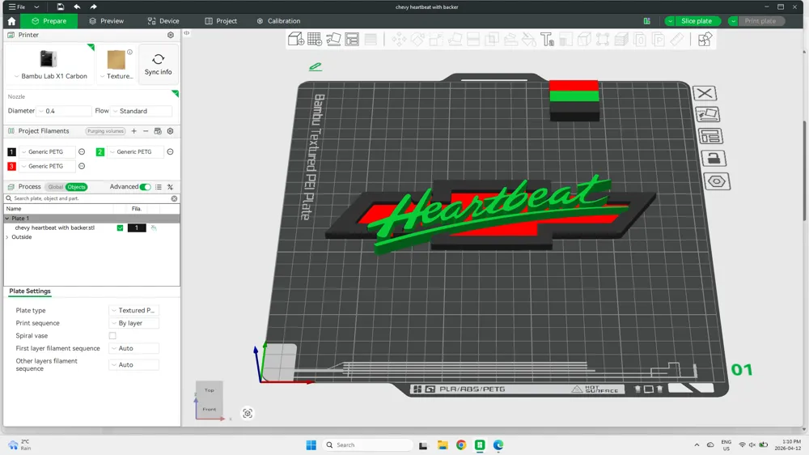The height and width of the screenshot is (455, 809).
Task: Open First layer filament sequence dropdown
Action: point(133,349)
